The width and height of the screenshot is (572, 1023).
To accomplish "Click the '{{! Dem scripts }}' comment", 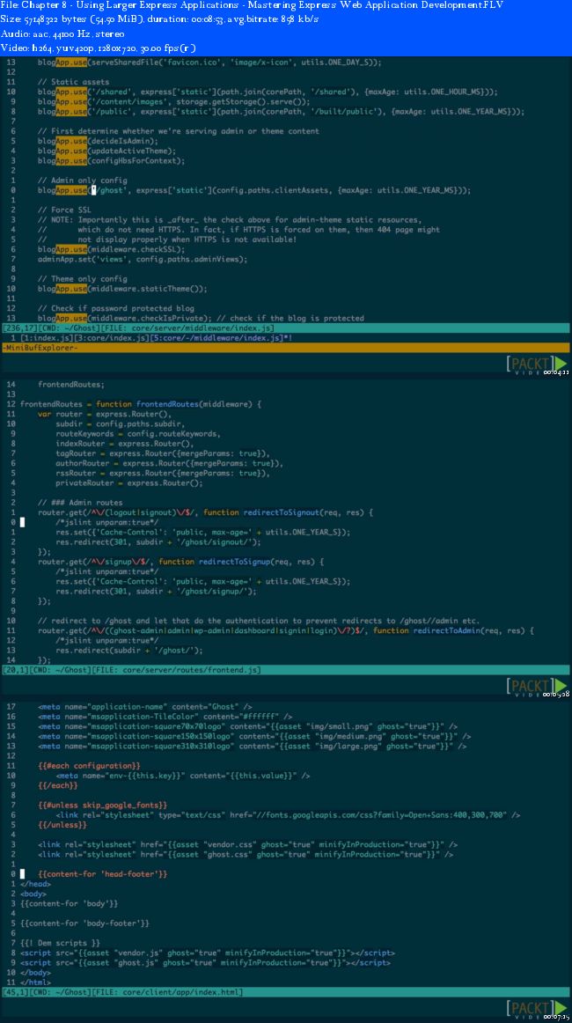I will click(x=60, y=943).
